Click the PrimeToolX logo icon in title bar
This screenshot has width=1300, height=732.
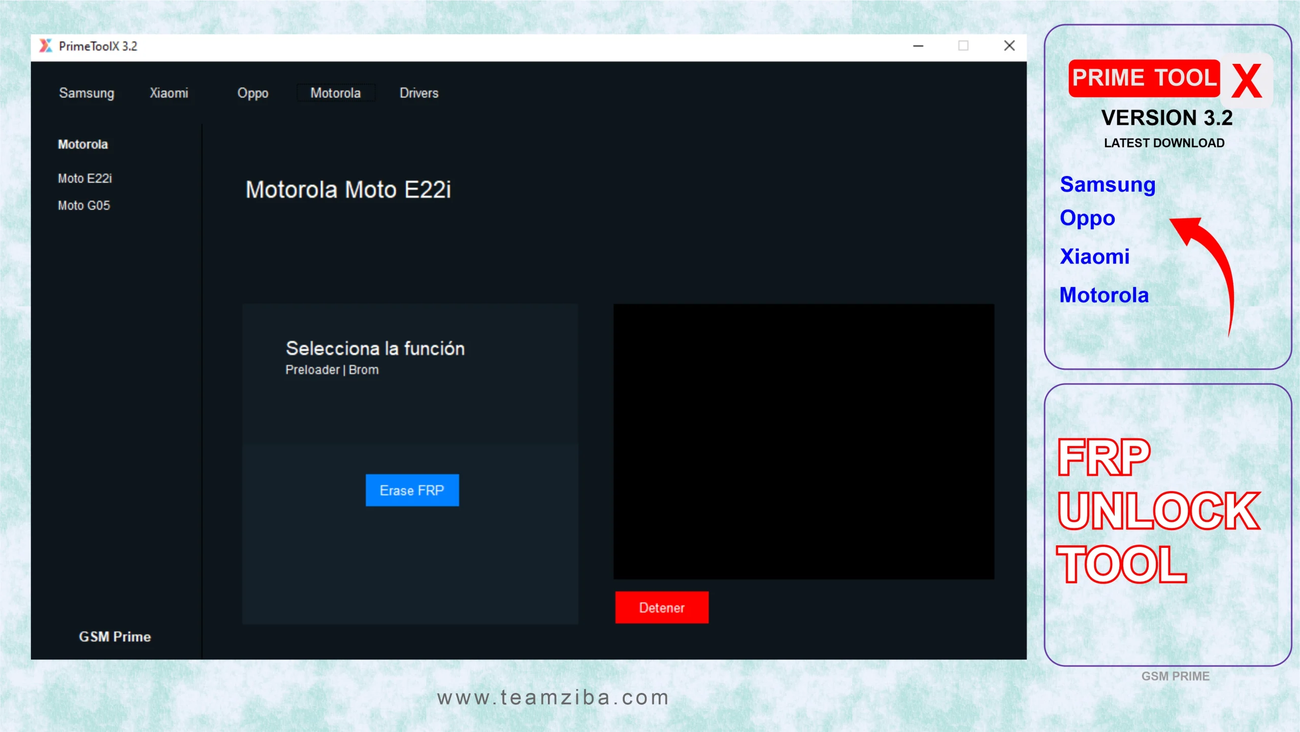point(46,46)
